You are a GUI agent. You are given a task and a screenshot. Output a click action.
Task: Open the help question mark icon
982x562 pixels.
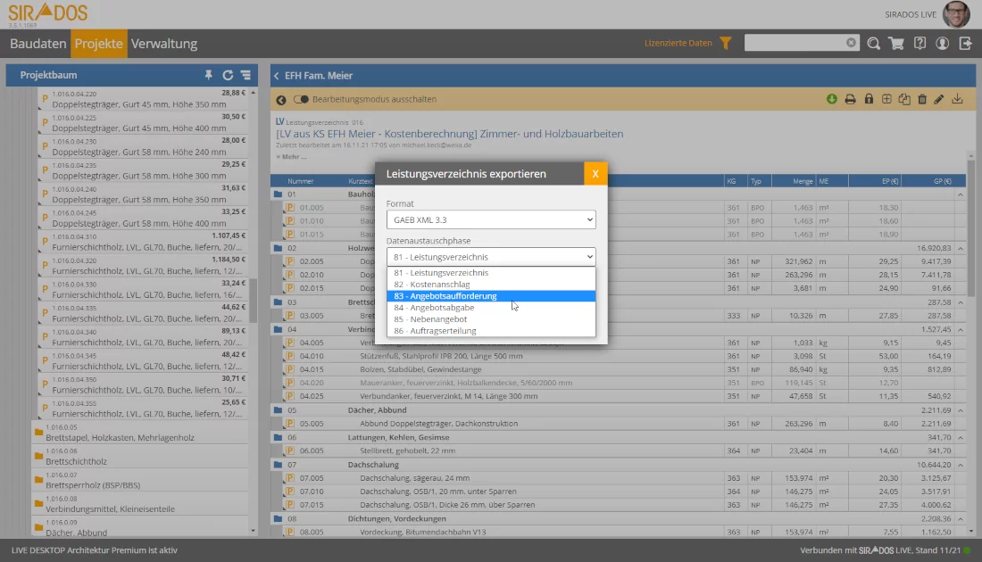pos(920,43)
